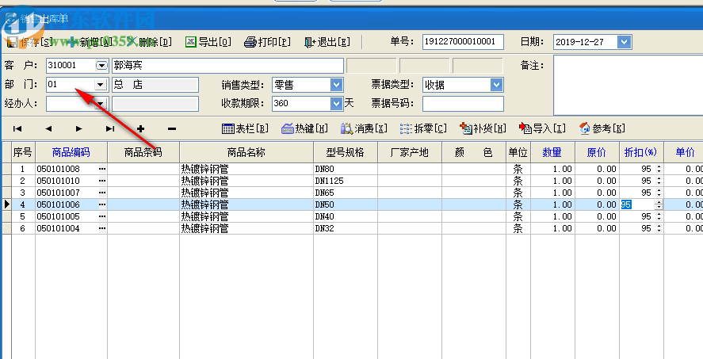Open lookup button for code 050101005
This screenshot has height=359, width=703.
click(x=103, y=216)
